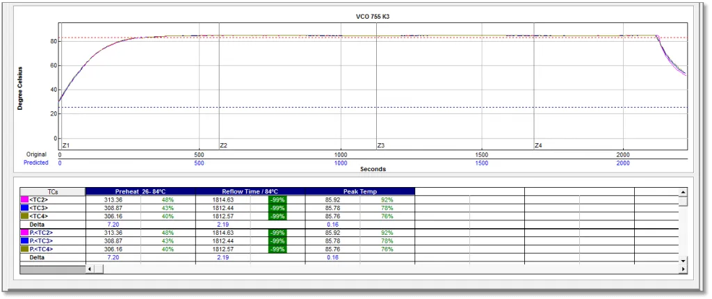This screenshot has width=712, height=299.
Task: Select the Reflow Time / 84°C column header
Action: (250, 191)
